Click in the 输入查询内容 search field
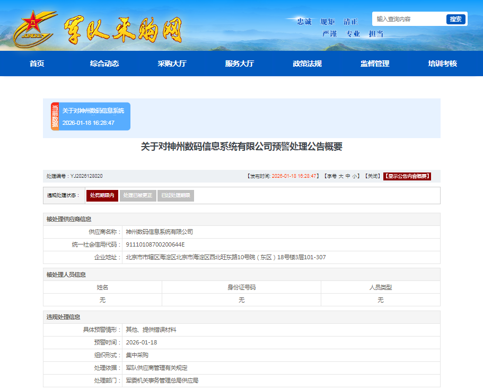Screen dimensions: 483x391 coord(408,19)
